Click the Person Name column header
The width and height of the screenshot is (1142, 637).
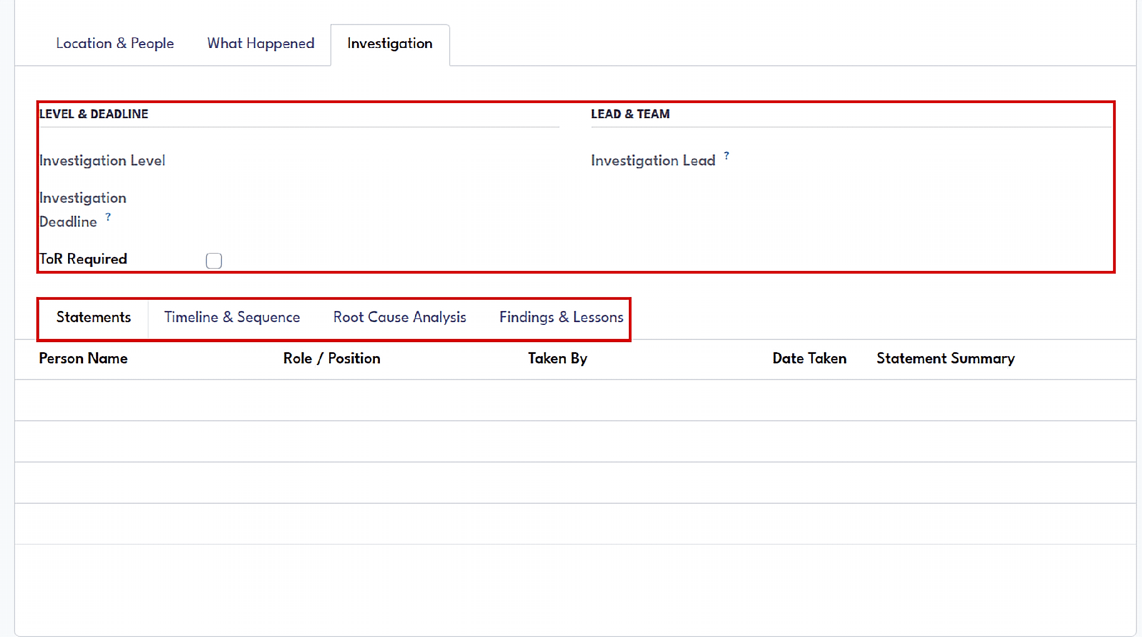[x=83, y=358]
